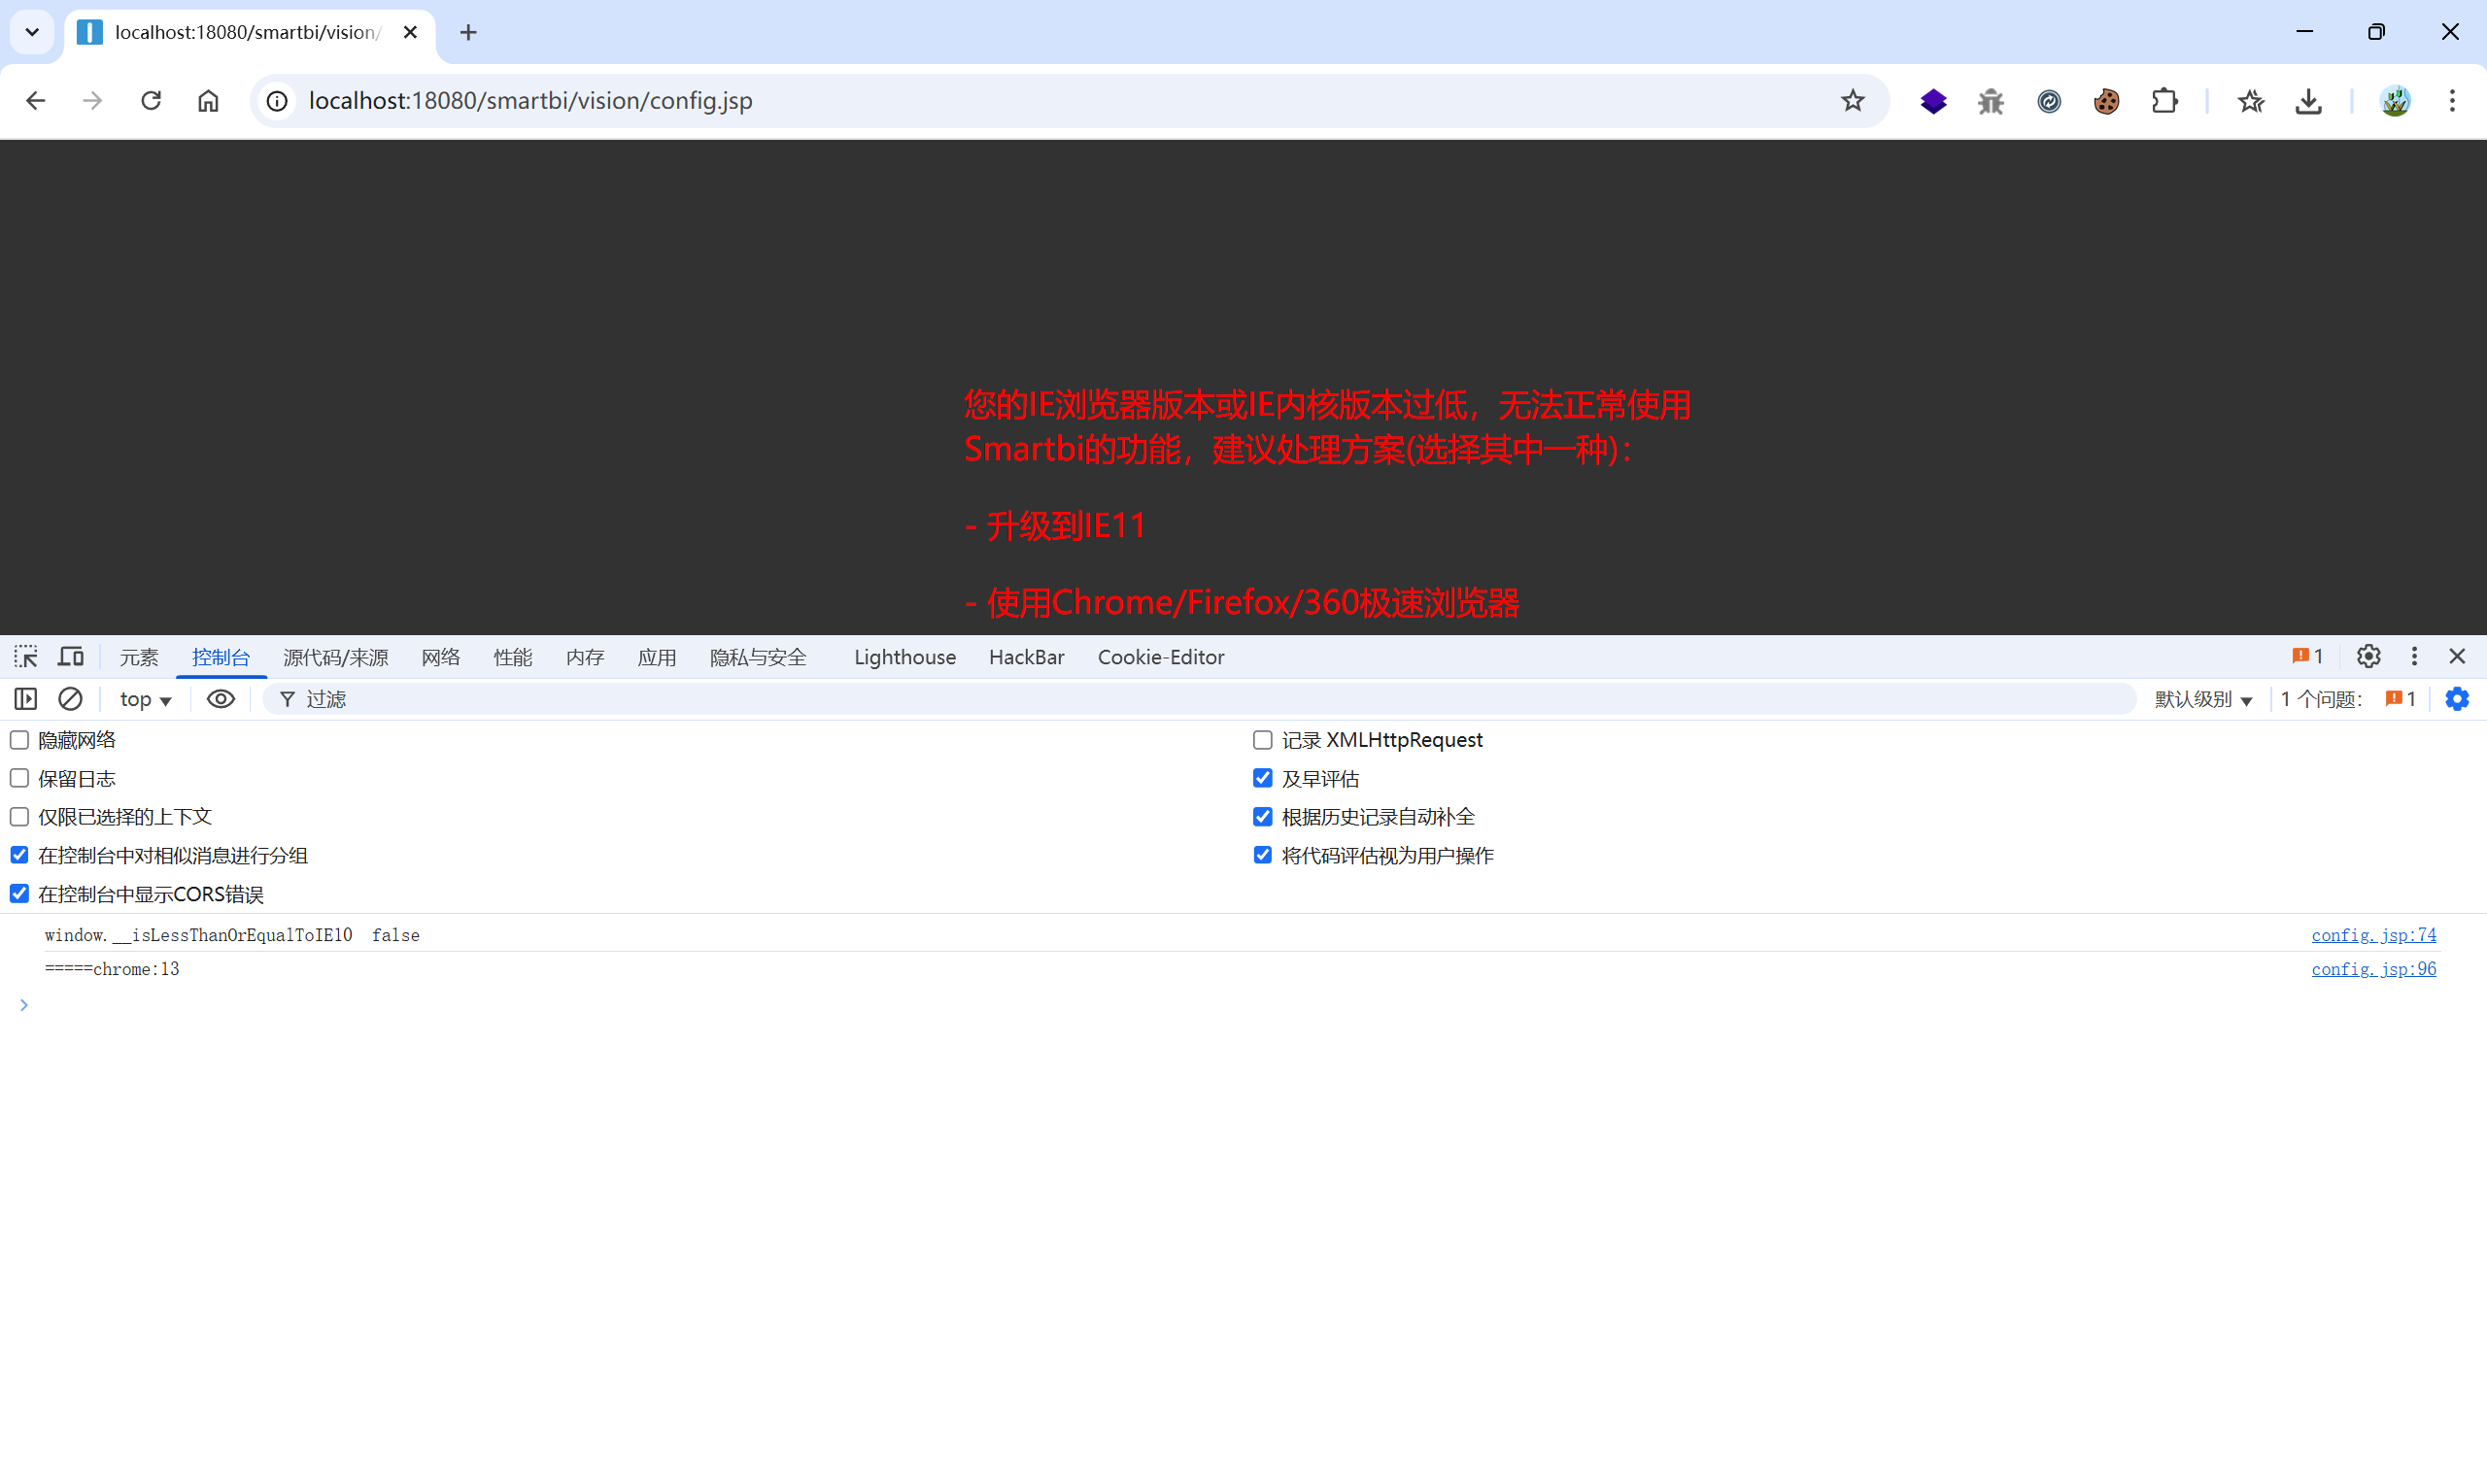Screen dimensions: 2487x1484
Task: Enable 记录 XMLHttpRequest checkbox
Action: click(1263, 740)
